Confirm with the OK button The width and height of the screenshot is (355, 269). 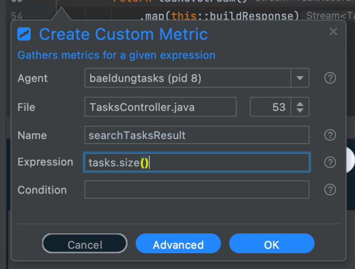[271, 244]
